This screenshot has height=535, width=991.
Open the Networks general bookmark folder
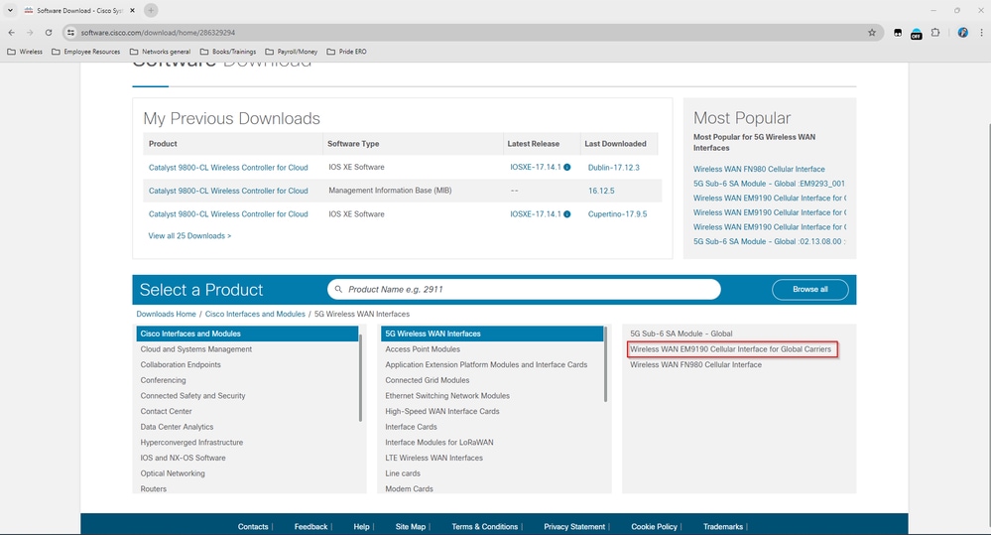click(160, 52)
